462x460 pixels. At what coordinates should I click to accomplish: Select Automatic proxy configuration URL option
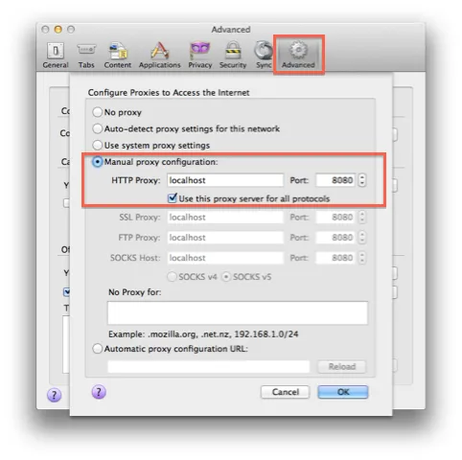(97, 349)
